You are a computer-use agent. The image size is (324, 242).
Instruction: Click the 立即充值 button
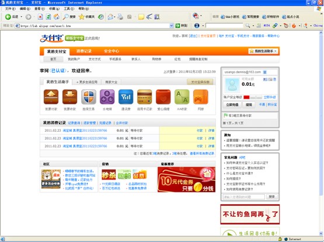click(232, 105)
